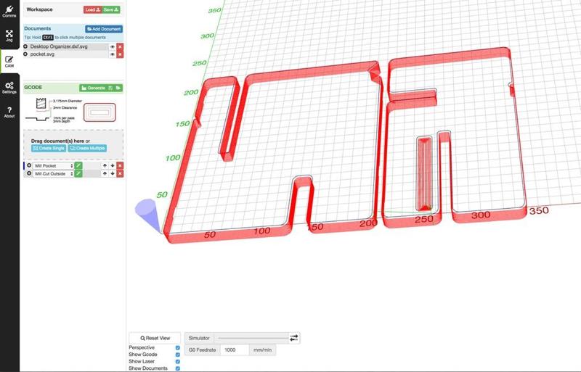Click the simulator swap arrows icon
Viewport: 581px width, 372px height.
click(294, 338)
